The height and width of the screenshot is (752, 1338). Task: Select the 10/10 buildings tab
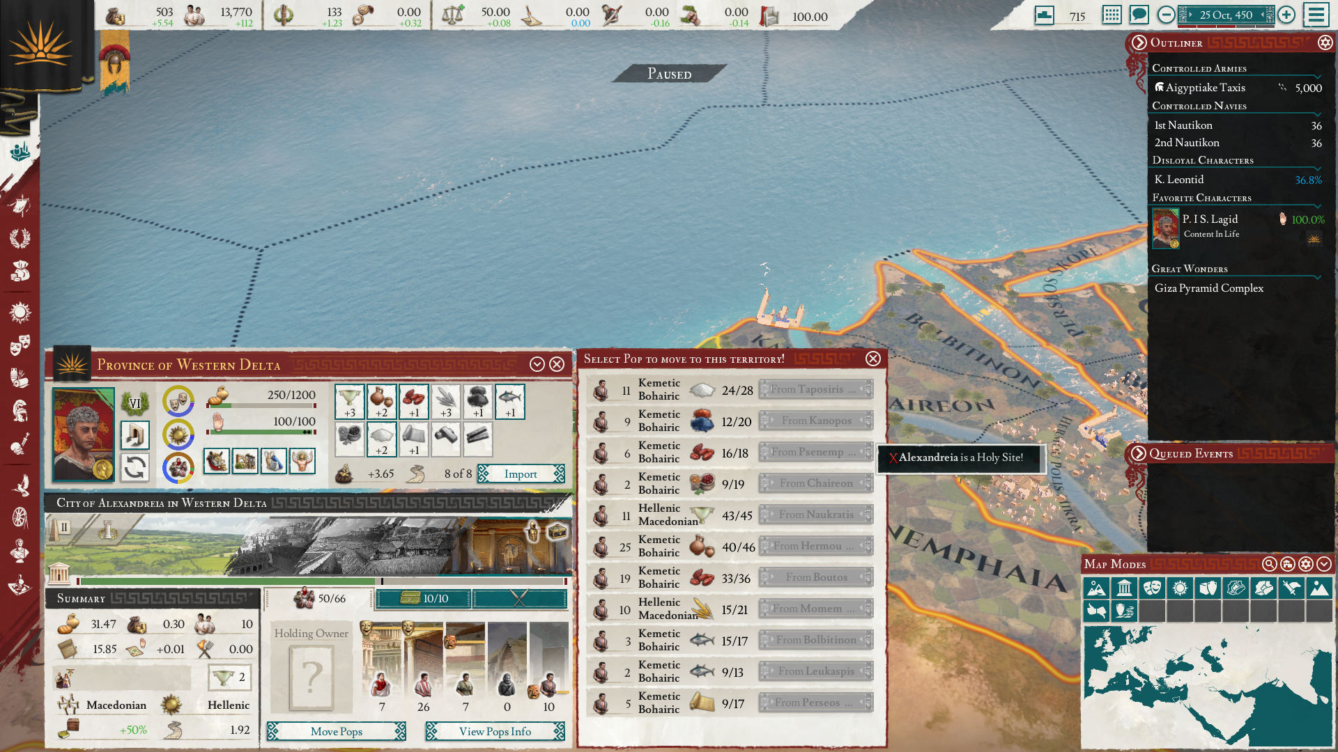[424, 598]
